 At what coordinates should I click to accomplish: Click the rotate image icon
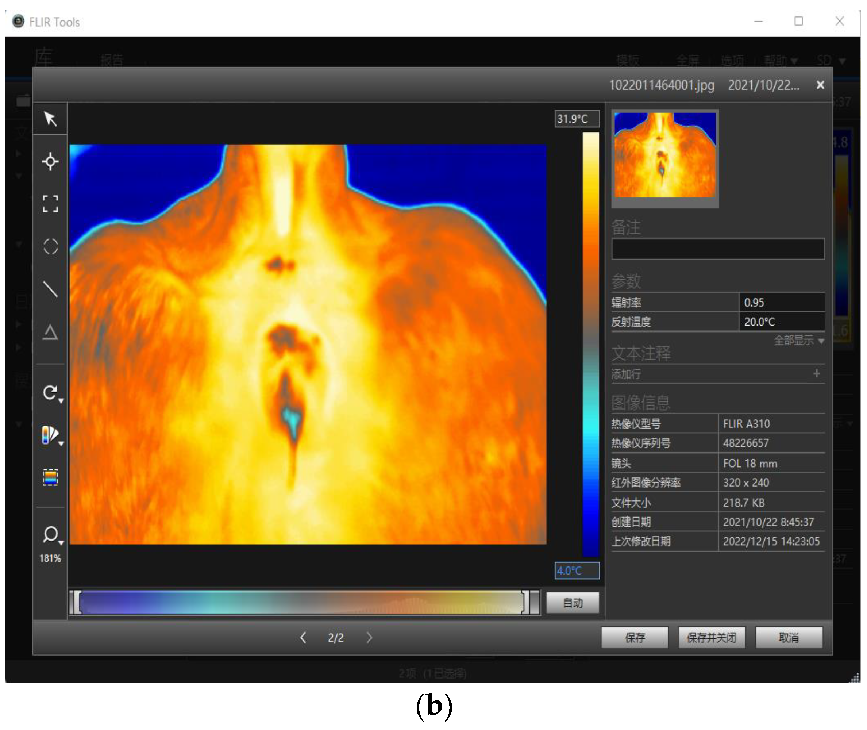[50, 392]
